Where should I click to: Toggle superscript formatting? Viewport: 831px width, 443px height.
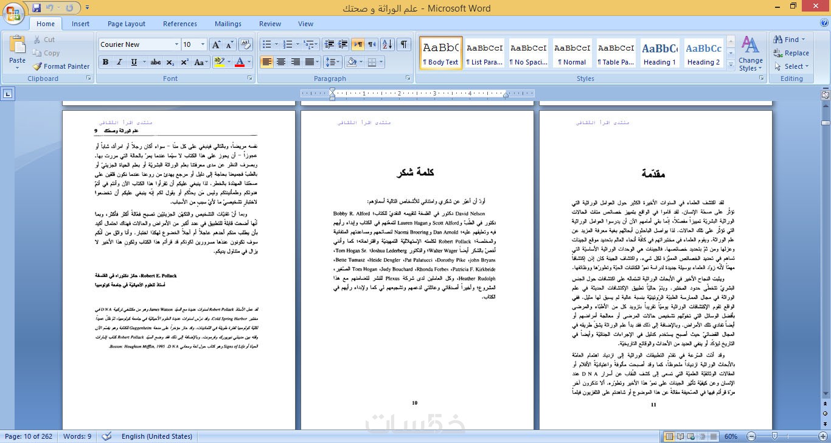click(184, 62)
